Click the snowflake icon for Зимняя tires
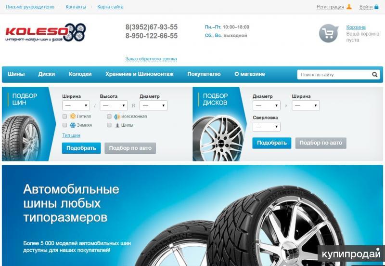 pyautogui.click(x=73, y=125)
